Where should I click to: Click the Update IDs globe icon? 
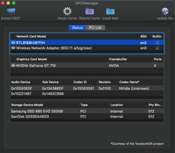[165, 12]
